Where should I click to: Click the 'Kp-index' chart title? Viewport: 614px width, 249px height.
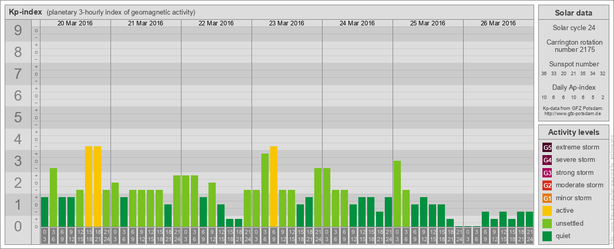[25, 12]
